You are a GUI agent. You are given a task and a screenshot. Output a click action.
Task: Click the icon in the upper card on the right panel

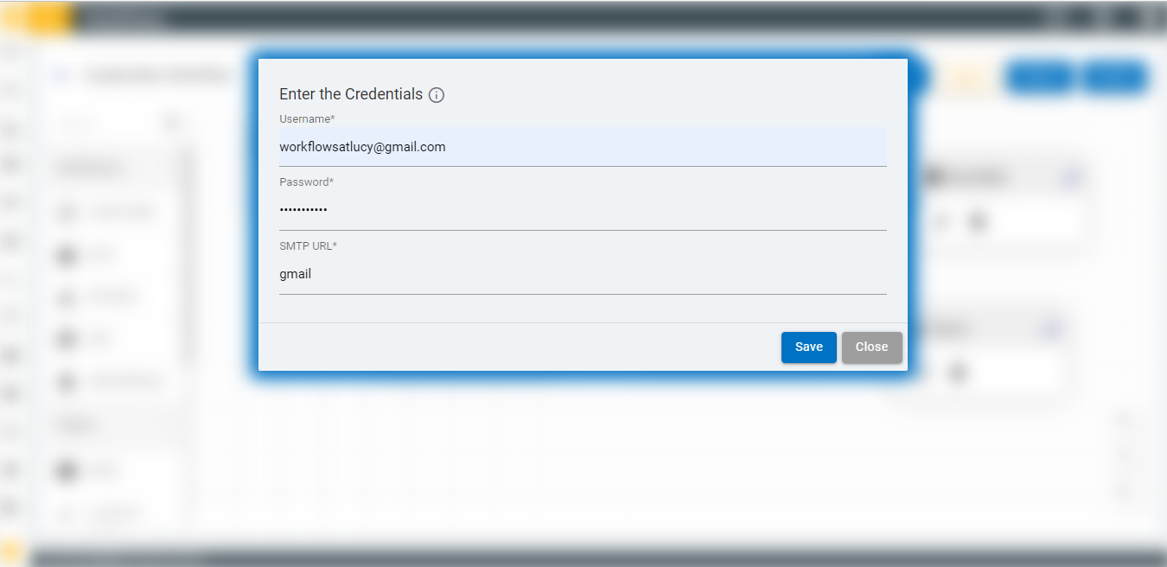pos(1069,175)
